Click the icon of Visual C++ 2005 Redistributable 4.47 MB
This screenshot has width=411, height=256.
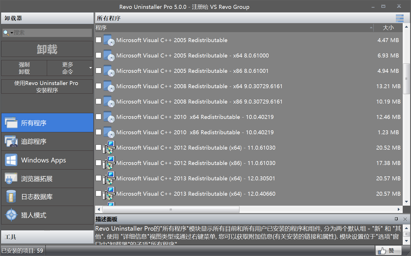[109, 40]
